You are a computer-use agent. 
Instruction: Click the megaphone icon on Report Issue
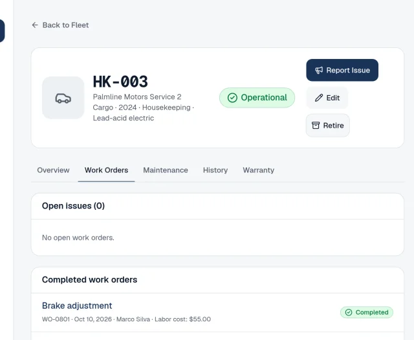(x=319, y=70)
